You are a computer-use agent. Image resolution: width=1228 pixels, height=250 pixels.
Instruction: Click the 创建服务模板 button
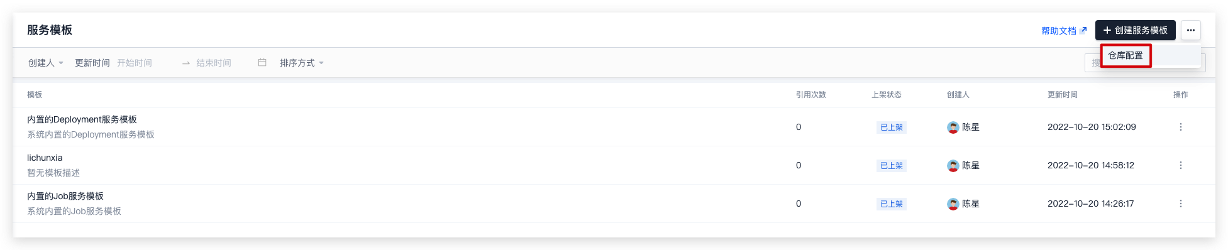pos(1135,30)
